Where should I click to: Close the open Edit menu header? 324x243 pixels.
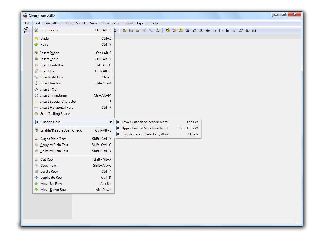(x=37, y=23)
